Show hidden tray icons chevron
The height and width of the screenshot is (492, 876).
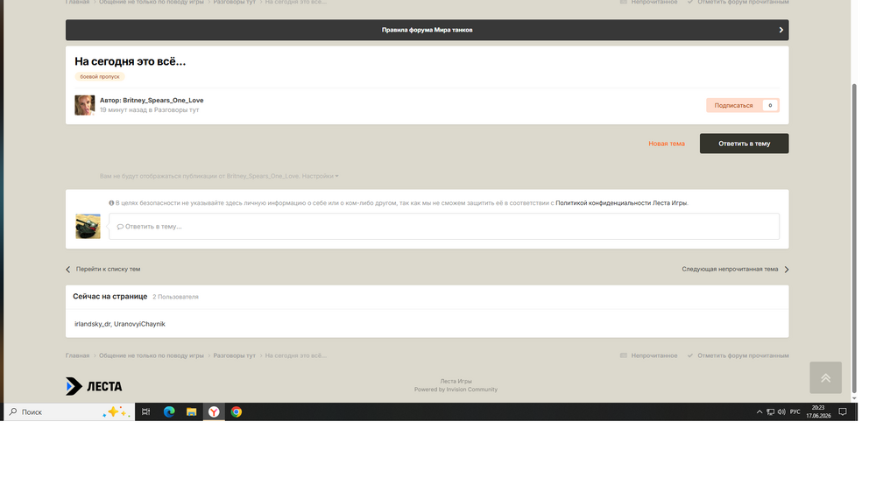tap(759, 412)
